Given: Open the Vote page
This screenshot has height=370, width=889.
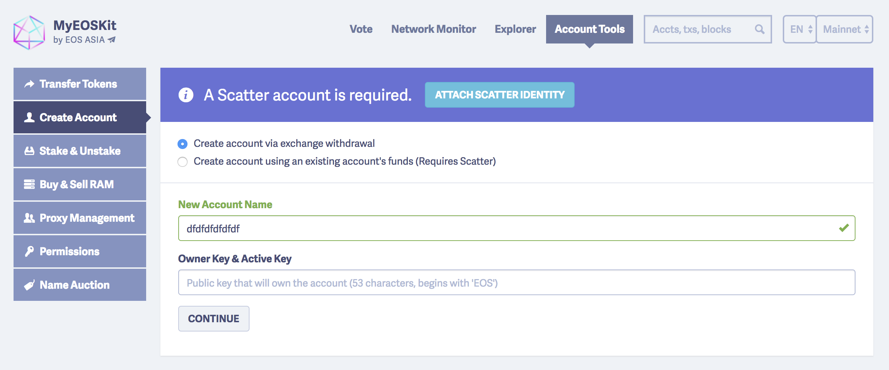Looking at the screenshot, I should click(361, 29).
